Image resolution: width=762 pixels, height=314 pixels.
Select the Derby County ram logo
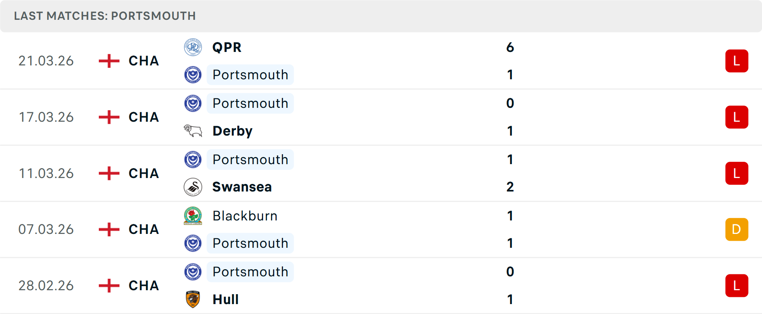[193, 131]
